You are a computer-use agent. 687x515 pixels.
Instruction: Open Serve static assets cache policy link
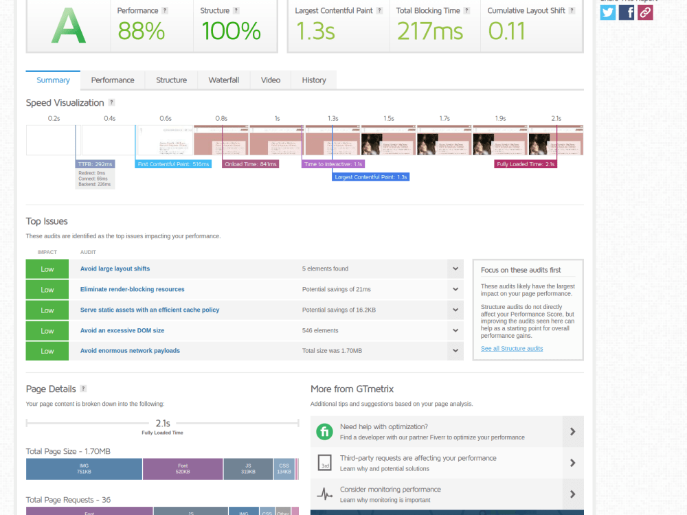click(x=149, y=310)
